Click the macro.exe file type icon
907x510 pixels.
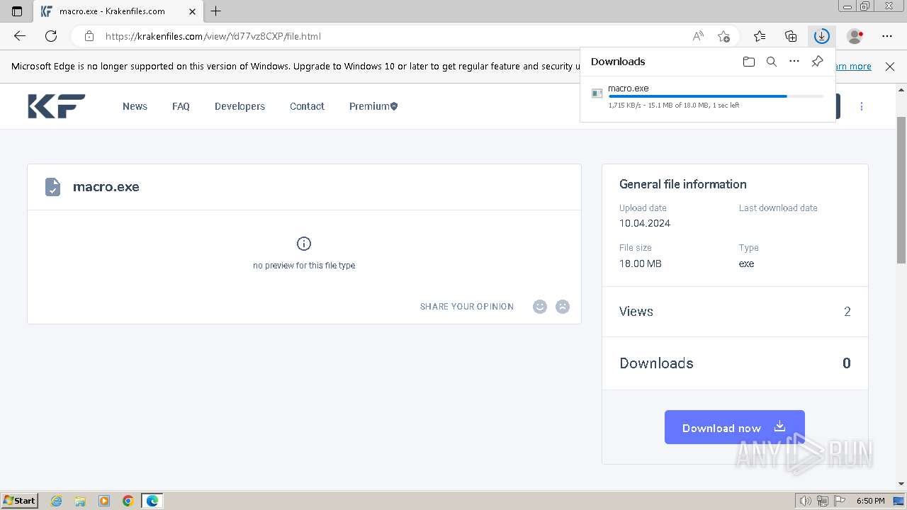[52, 187]
